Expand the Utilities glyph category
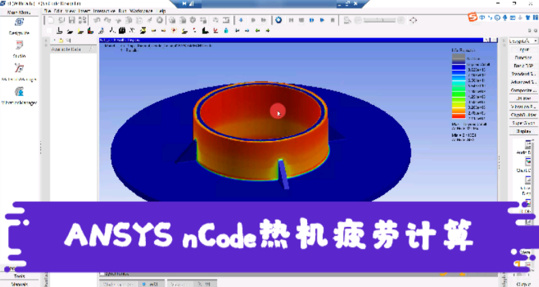539x287 pixels. (x=523, y=99)
